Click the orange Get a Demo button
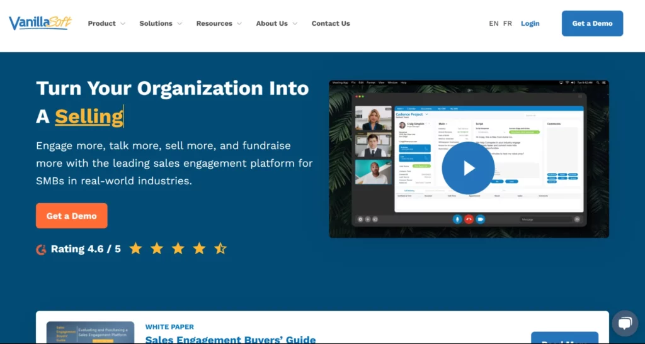Viewport: 645px width, 344px height. tap(72, 216)
